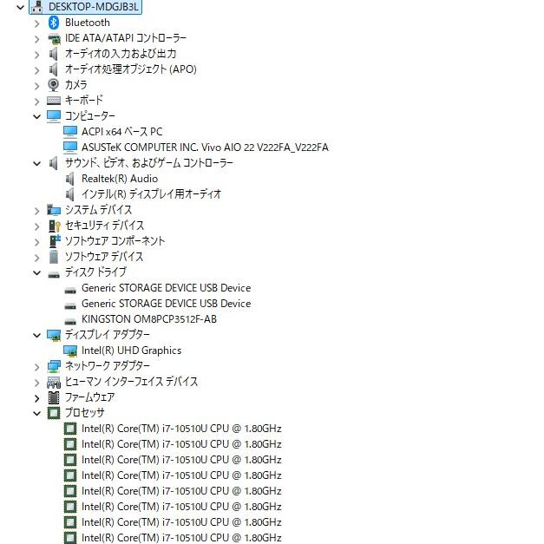Click the drive icon beside KINGSTON OM8PCP3512F-AB
Image resolution: width=544 pixels, height=544 pixels.
70,322
